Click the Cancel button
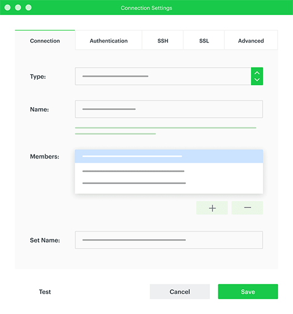 coord(180,292)
